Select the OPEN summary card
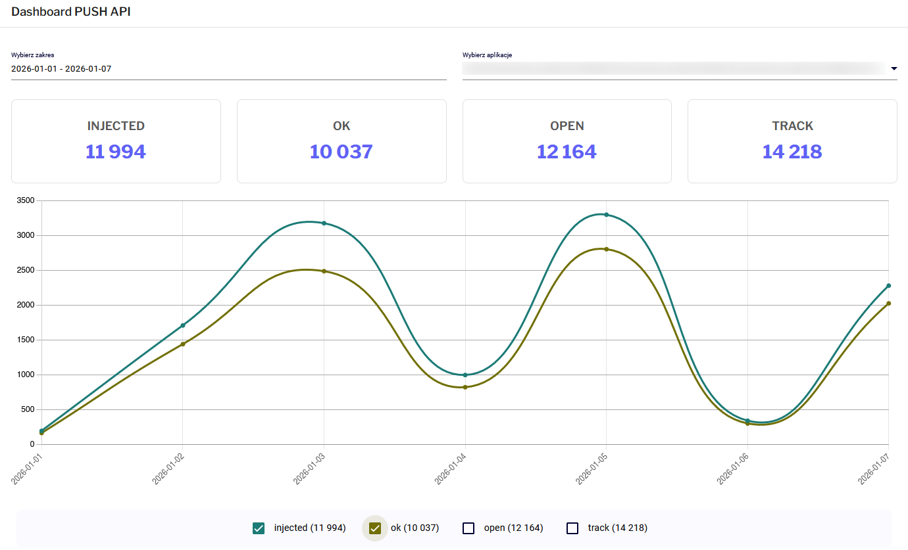The image size is (908, 550). coord(567,141)
